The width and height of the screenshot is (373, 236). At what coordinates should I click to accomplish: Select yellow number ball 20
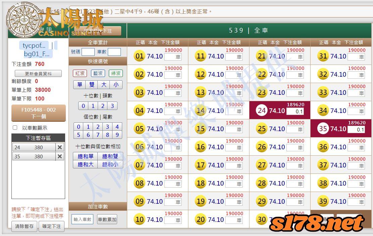(200, 219)
